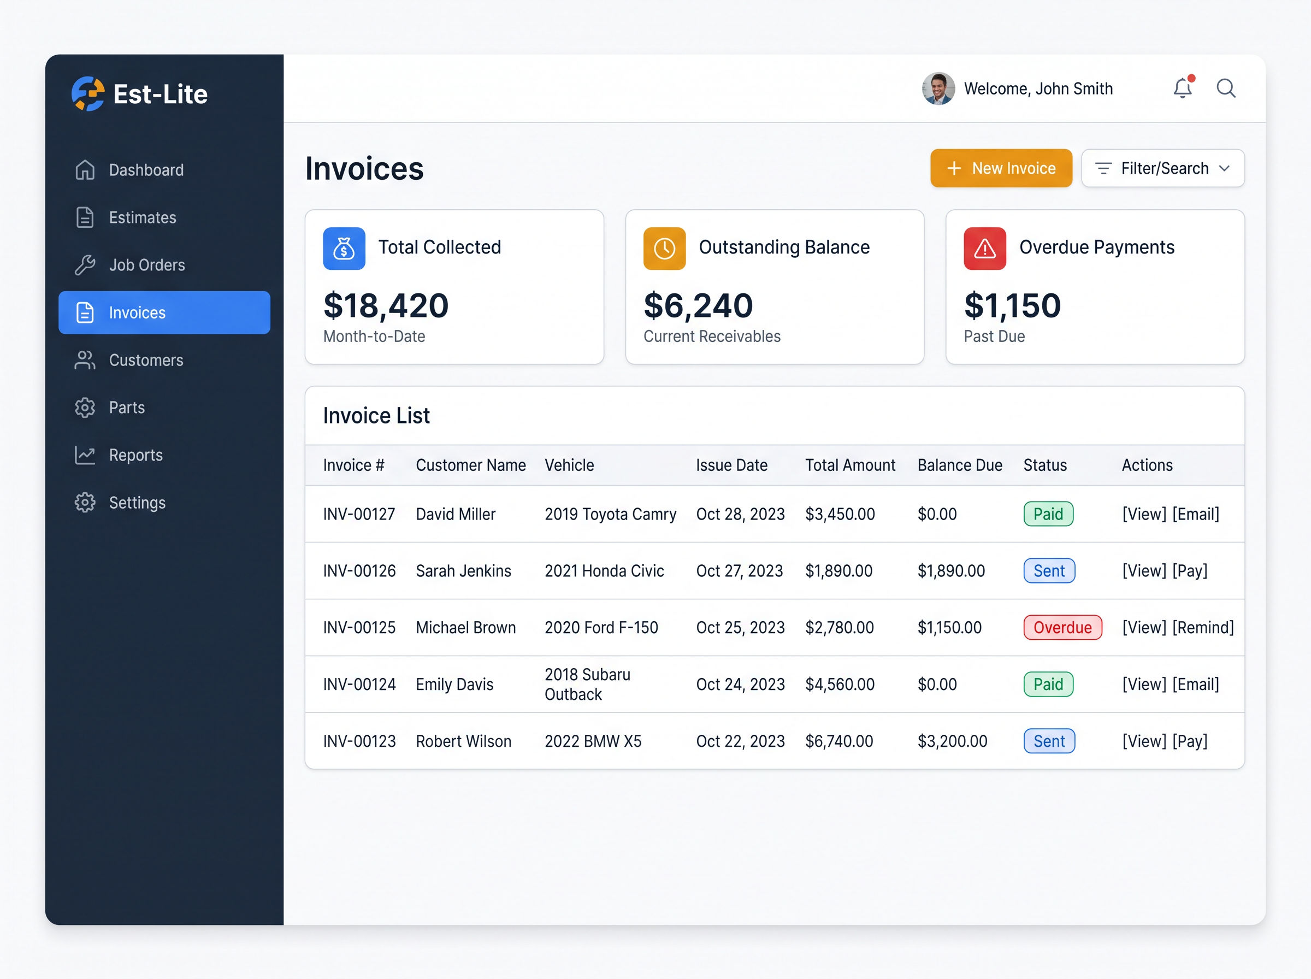1311x979 pixels.
Task: View invoice INV-00124
Action: (1144, 685)
